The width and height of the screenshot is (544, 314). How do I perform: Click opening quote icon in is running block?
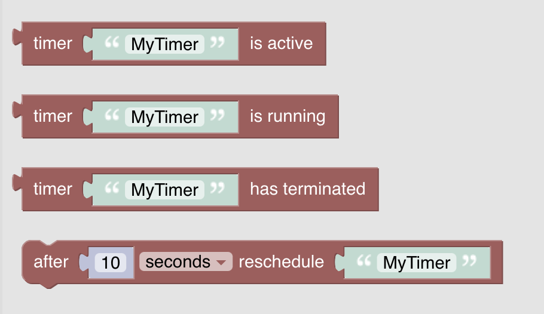pos(112,115)
